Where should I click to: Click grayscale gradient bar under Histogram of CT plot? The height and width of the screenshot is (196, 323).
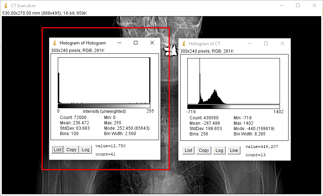234,107
